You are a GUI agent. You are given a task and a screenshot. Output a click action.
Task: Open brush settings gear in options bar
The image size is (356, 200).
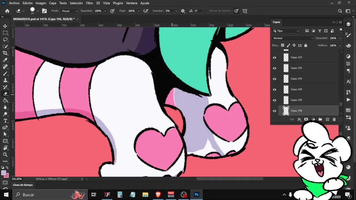[x=183, y=11]
